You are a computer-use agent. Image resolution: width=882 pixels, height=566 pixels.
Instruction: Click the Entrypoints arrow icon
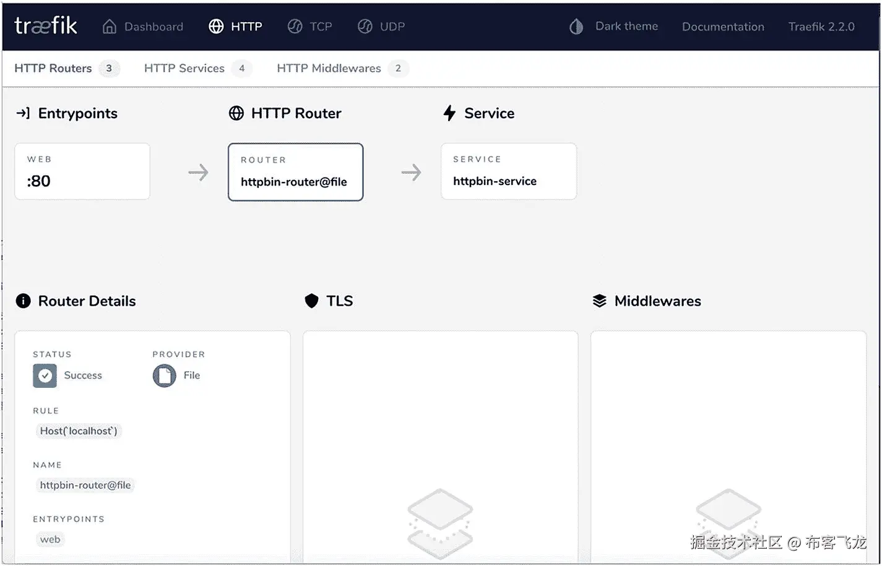point(23,113)
